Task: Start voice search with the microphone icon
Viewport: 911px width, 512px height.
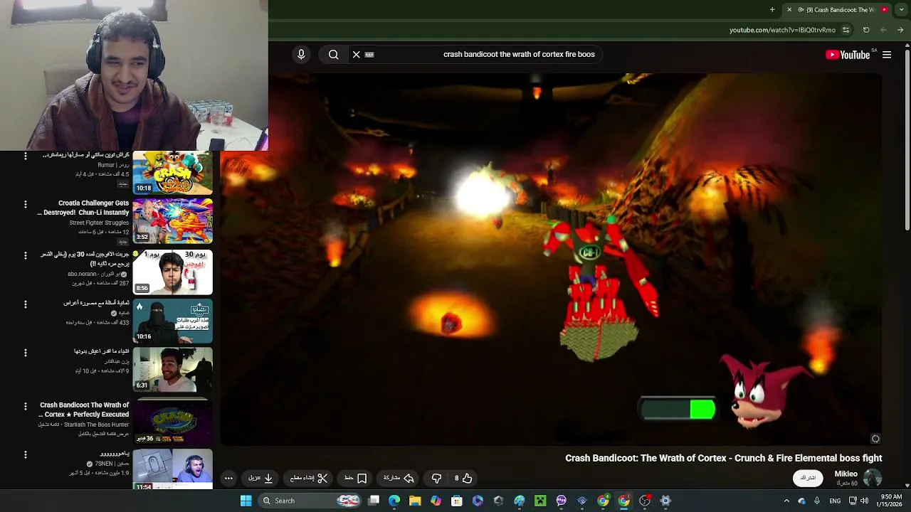Action: click(301, 54)
